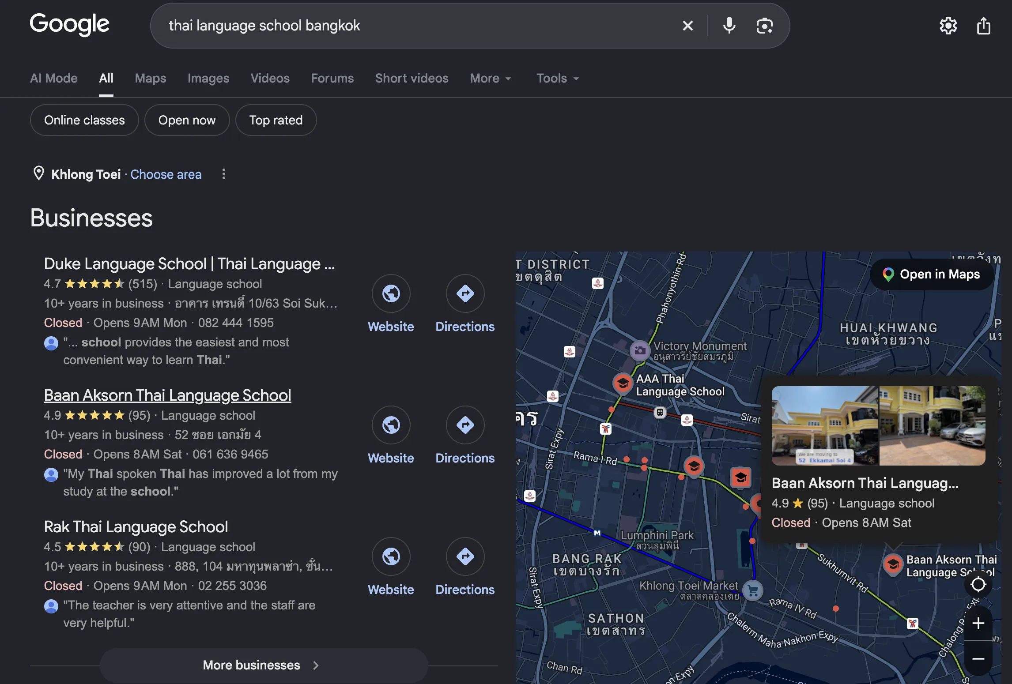Click the Open in Maps button

pyautogui.click(x=932, y=274)
